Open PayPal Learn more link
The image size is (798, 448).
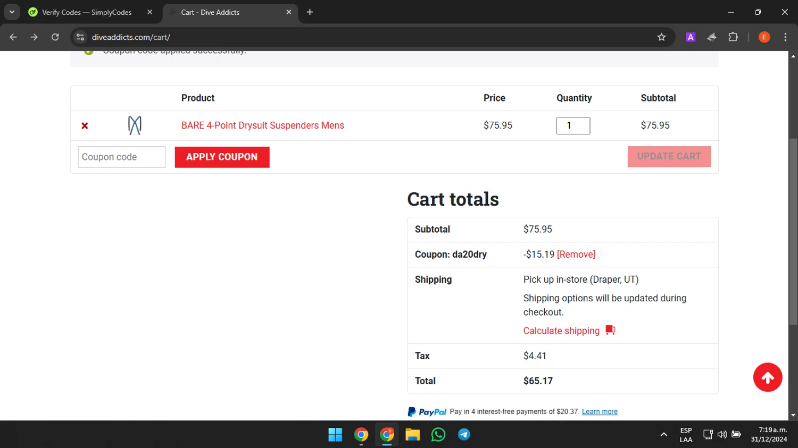pos(600,412)
